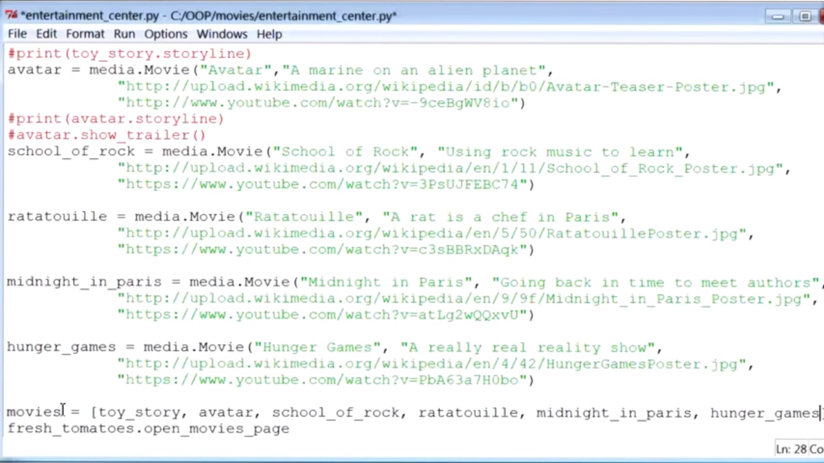The width and height of the screenshot is (824, 463).
Task: Click "A rat is a chef in Paris" string
Action: tap(501, 216)
